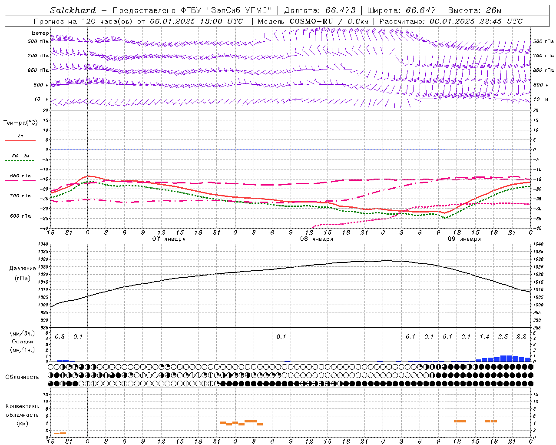The height and width of the screenshot is (445, 556).
Task: Select the text Предоставлено ФГБУ "ЗапСиб УГМС"
Action: click(x=192, y=10)
